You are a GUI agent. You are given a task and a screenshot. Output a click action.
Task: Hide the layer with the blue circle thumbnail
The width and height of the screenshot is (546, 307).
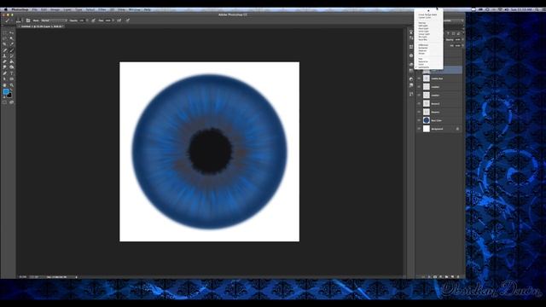point(419,120)
